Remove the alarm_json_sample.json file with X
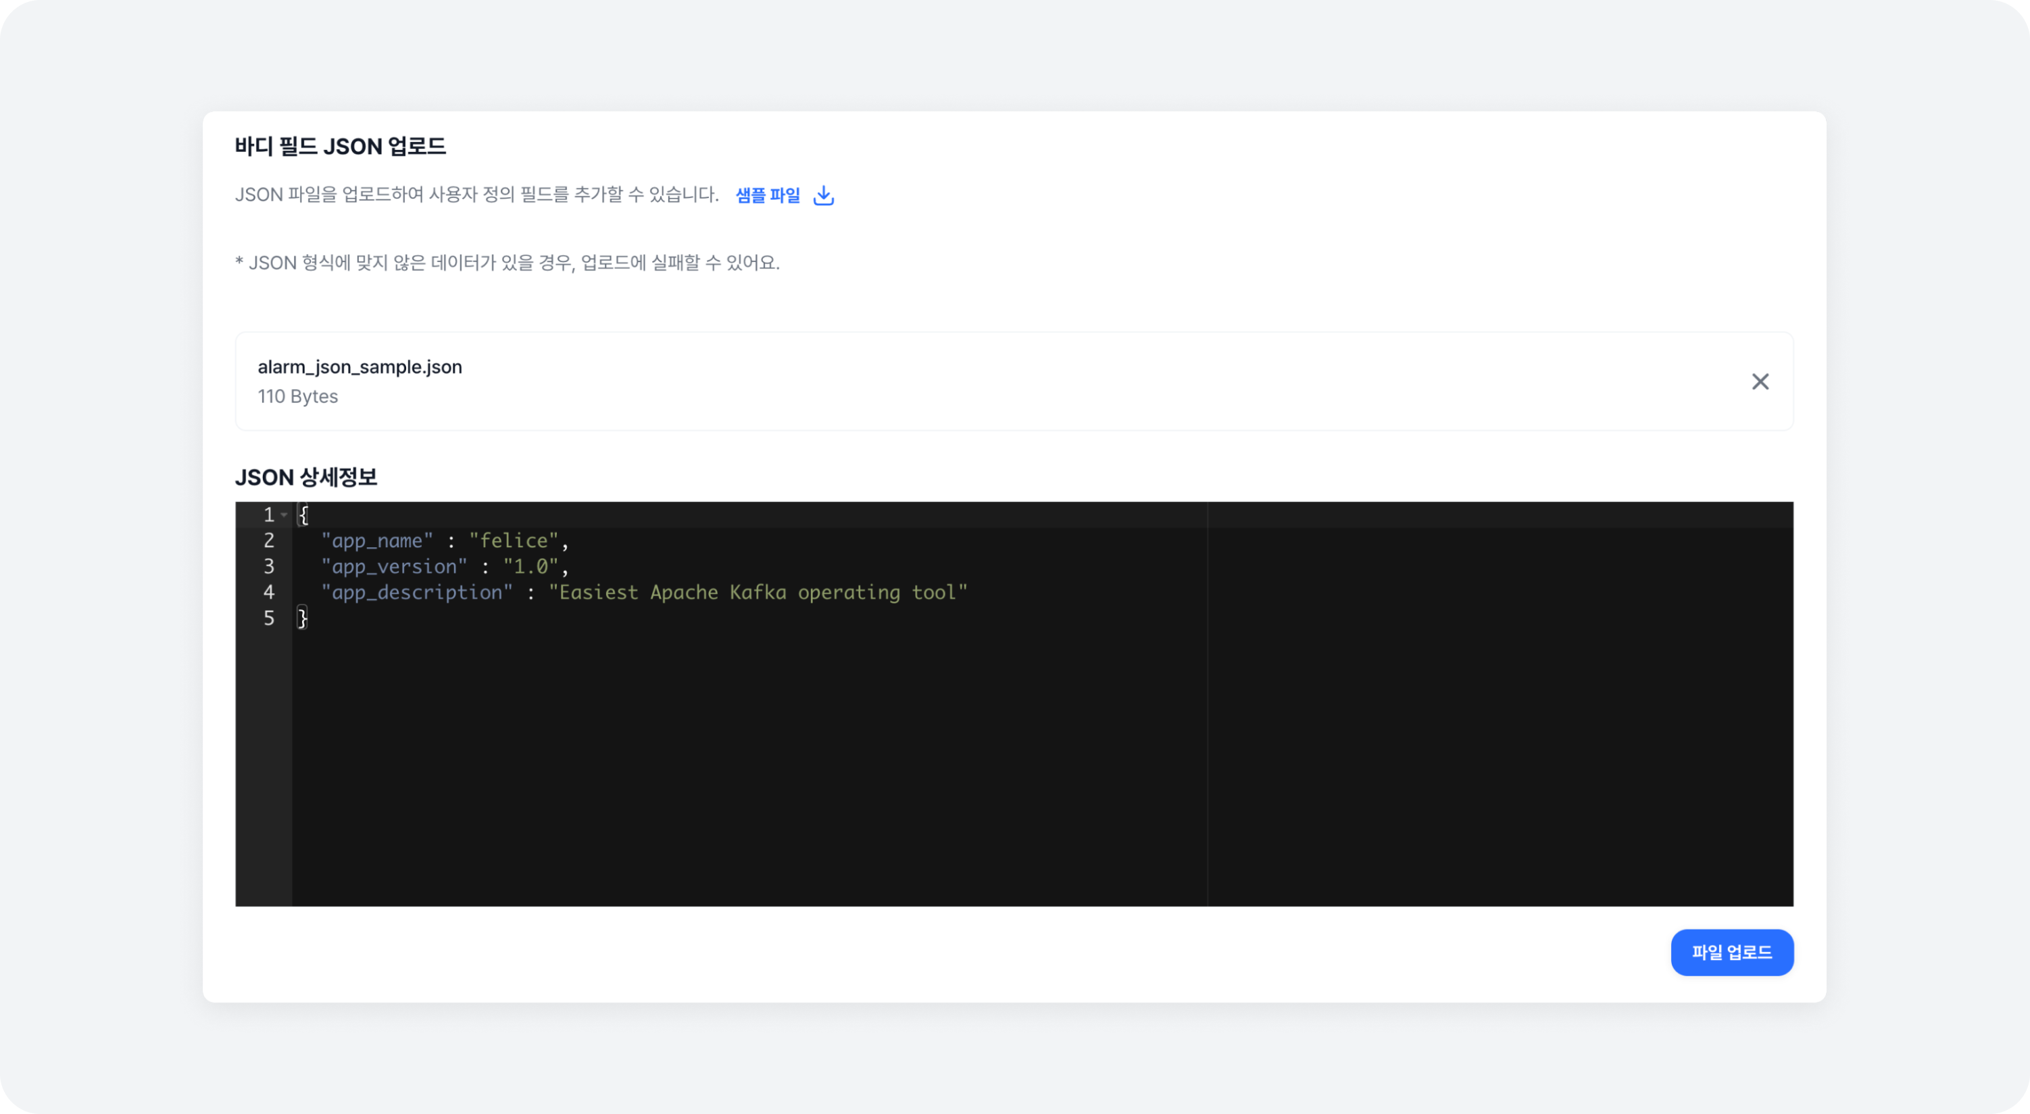2030x1114 pixels. (x=1760, y=381)
